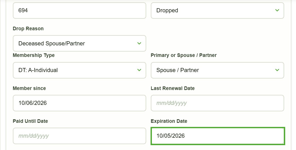Click the chevron arrow beside Spouse / Partner
Image resolution: width=296 pixels, height=150 pixels.
277,70
